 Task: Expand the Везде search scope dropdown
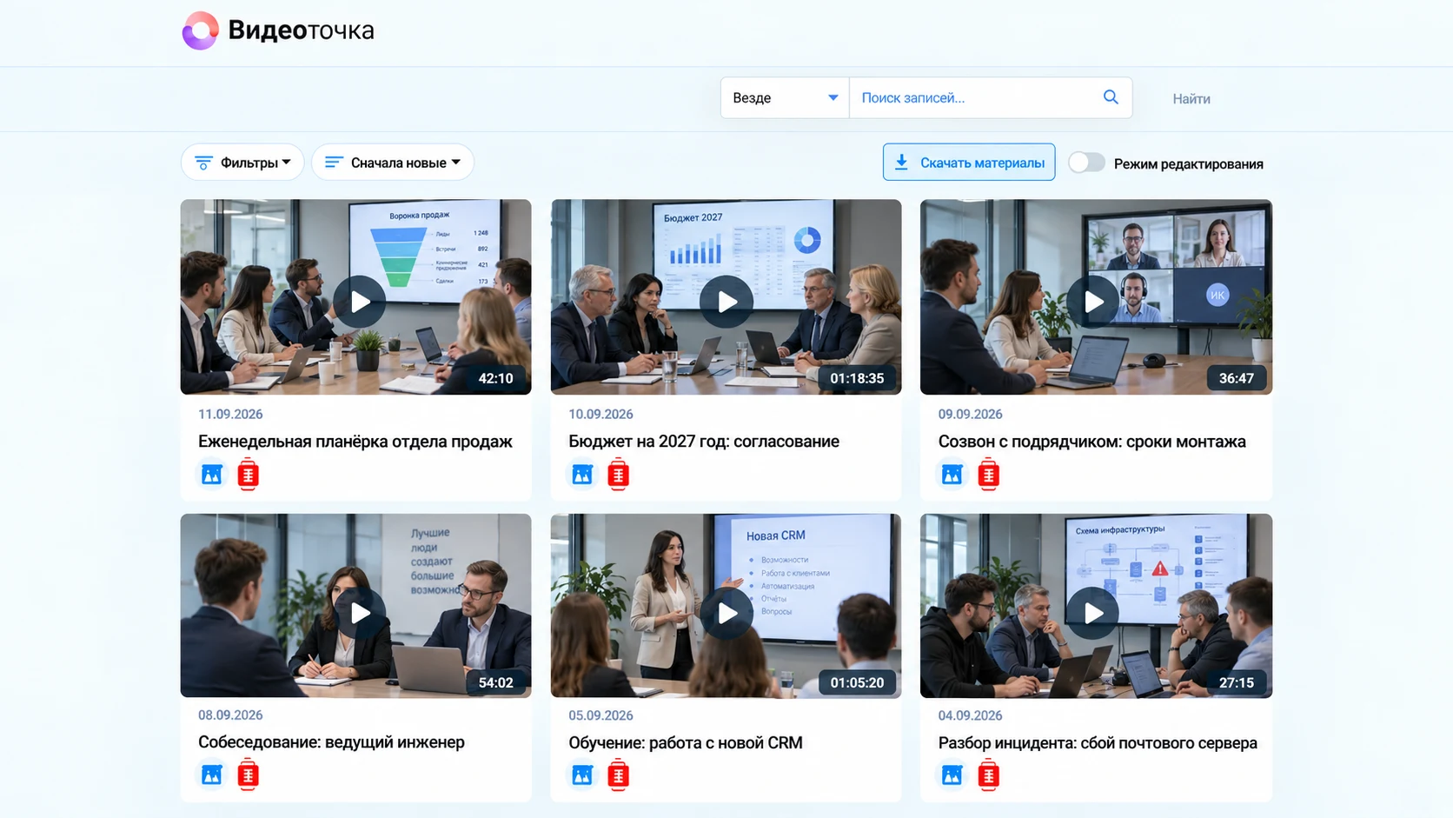pyautogui.click(x=785, y=97)
